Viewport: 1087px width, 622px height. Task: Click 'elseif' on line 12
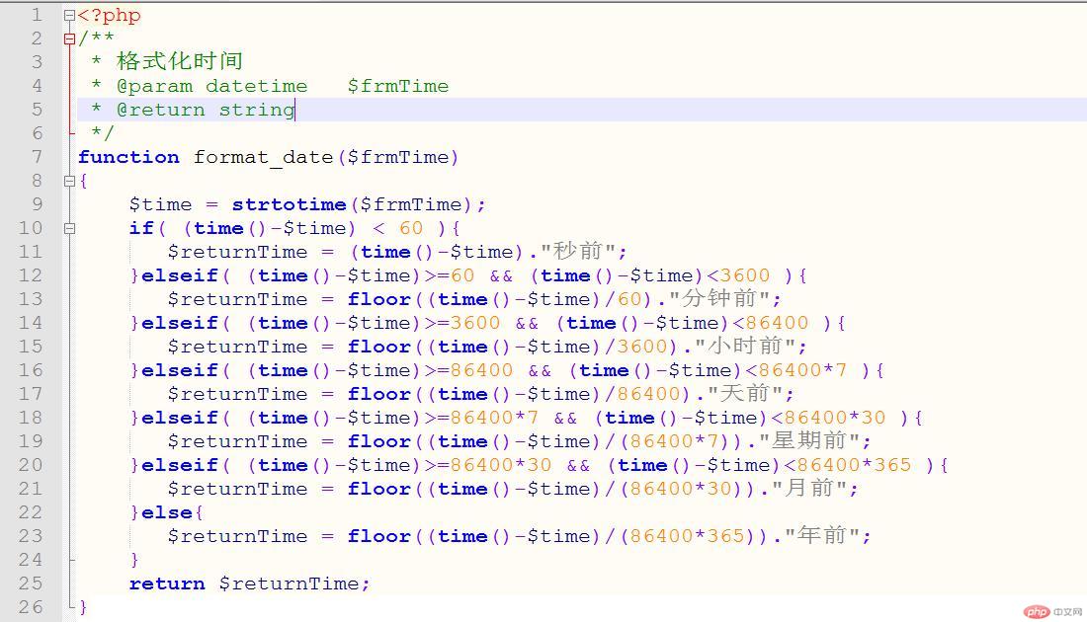coord(180,275)
